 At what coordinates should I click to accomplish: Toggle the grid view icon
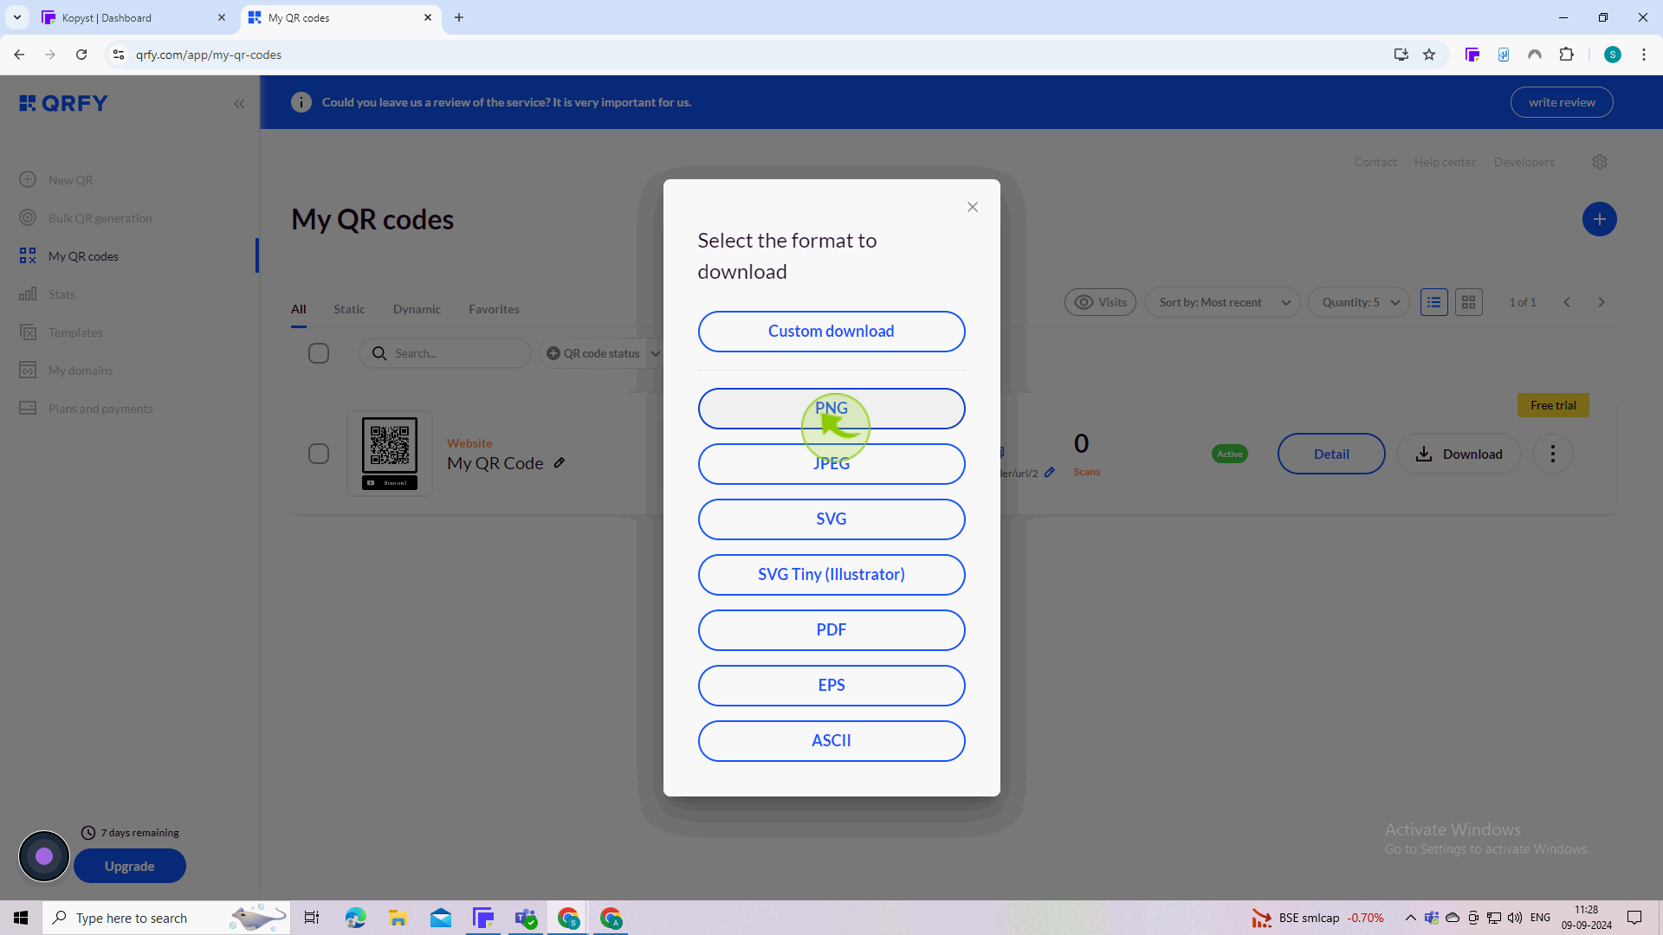(x=1469, y=300)
